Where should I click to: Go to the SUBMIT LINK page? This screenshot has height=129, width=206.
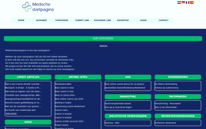82,20
